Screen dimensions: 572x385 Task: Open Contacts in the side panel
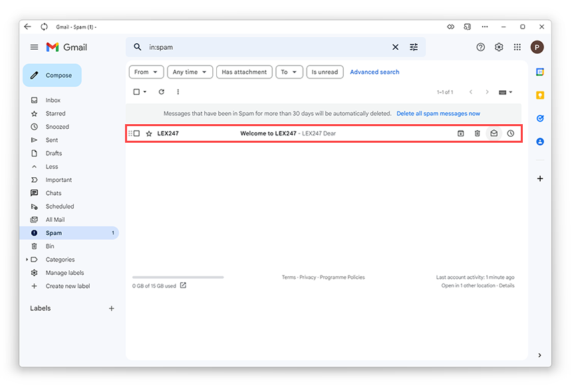540,141
